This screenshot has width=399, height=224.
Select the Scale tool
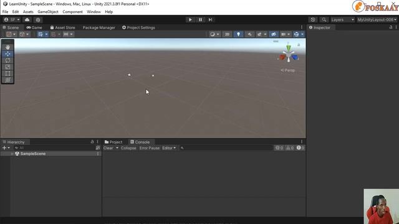[7, 67]
